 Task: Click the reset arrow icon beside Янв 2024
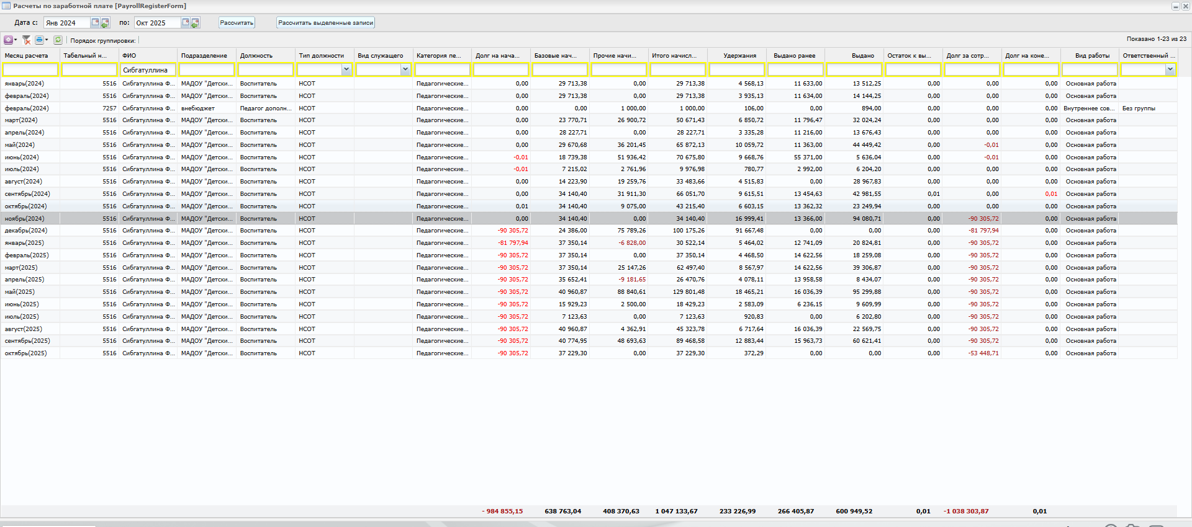tap(105, 23)
